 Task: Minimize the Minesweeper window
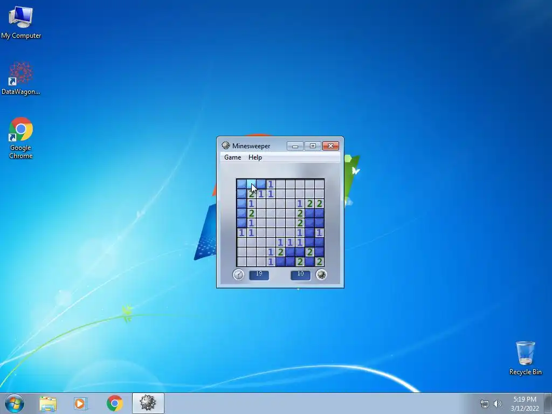pos(295,146)
